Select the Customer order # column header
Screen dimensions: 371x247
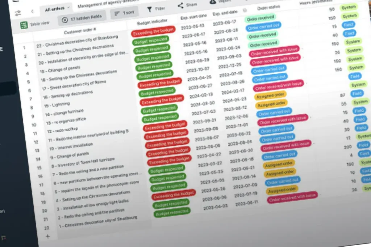point(80,30)
